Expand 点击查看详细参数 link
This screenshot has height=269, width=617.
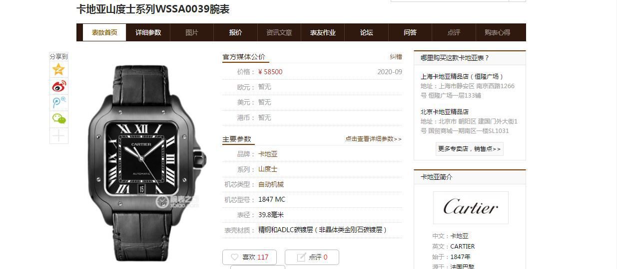click(x=373, y=139)
